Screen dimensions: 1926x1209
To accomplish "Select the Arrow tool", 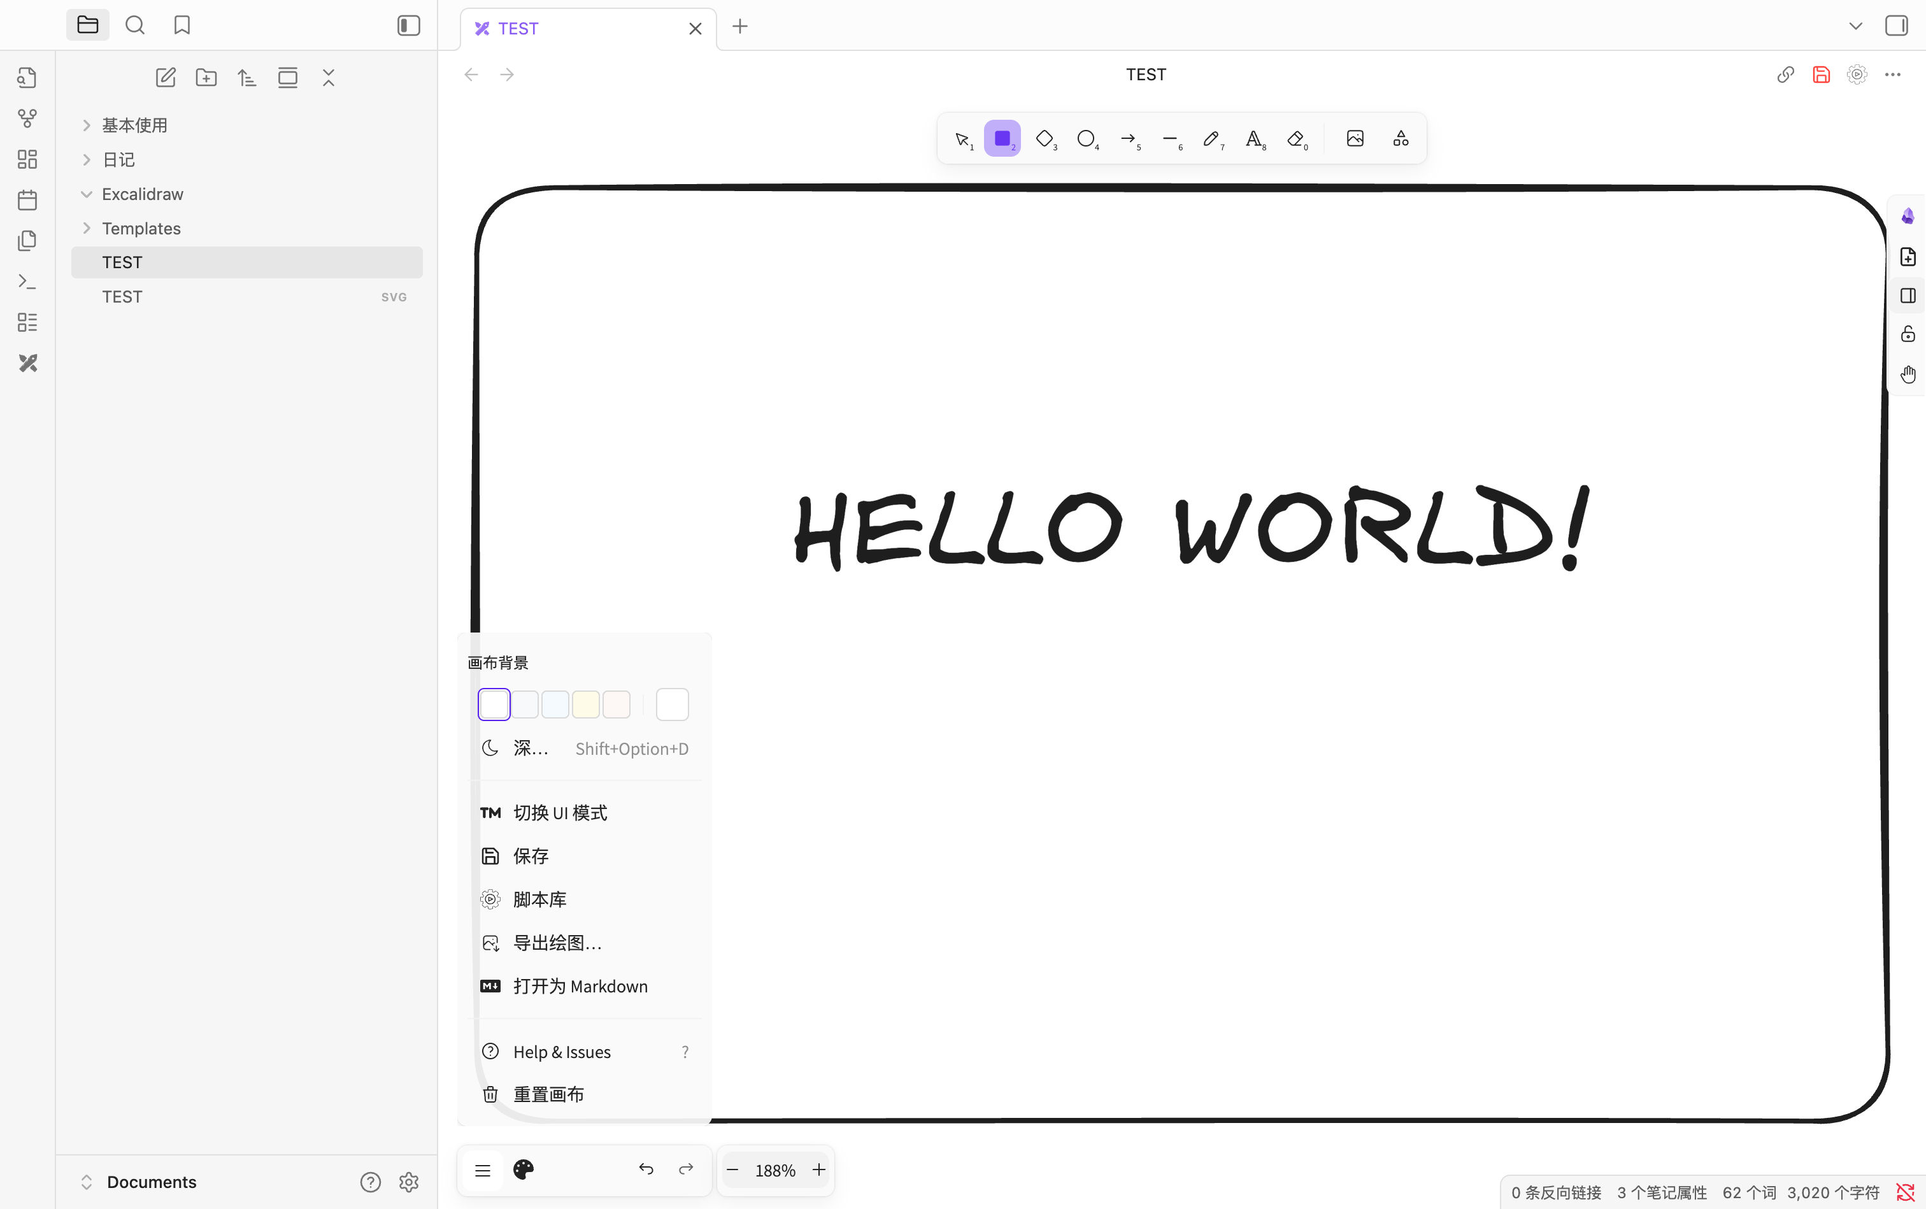I will 1128,138.
